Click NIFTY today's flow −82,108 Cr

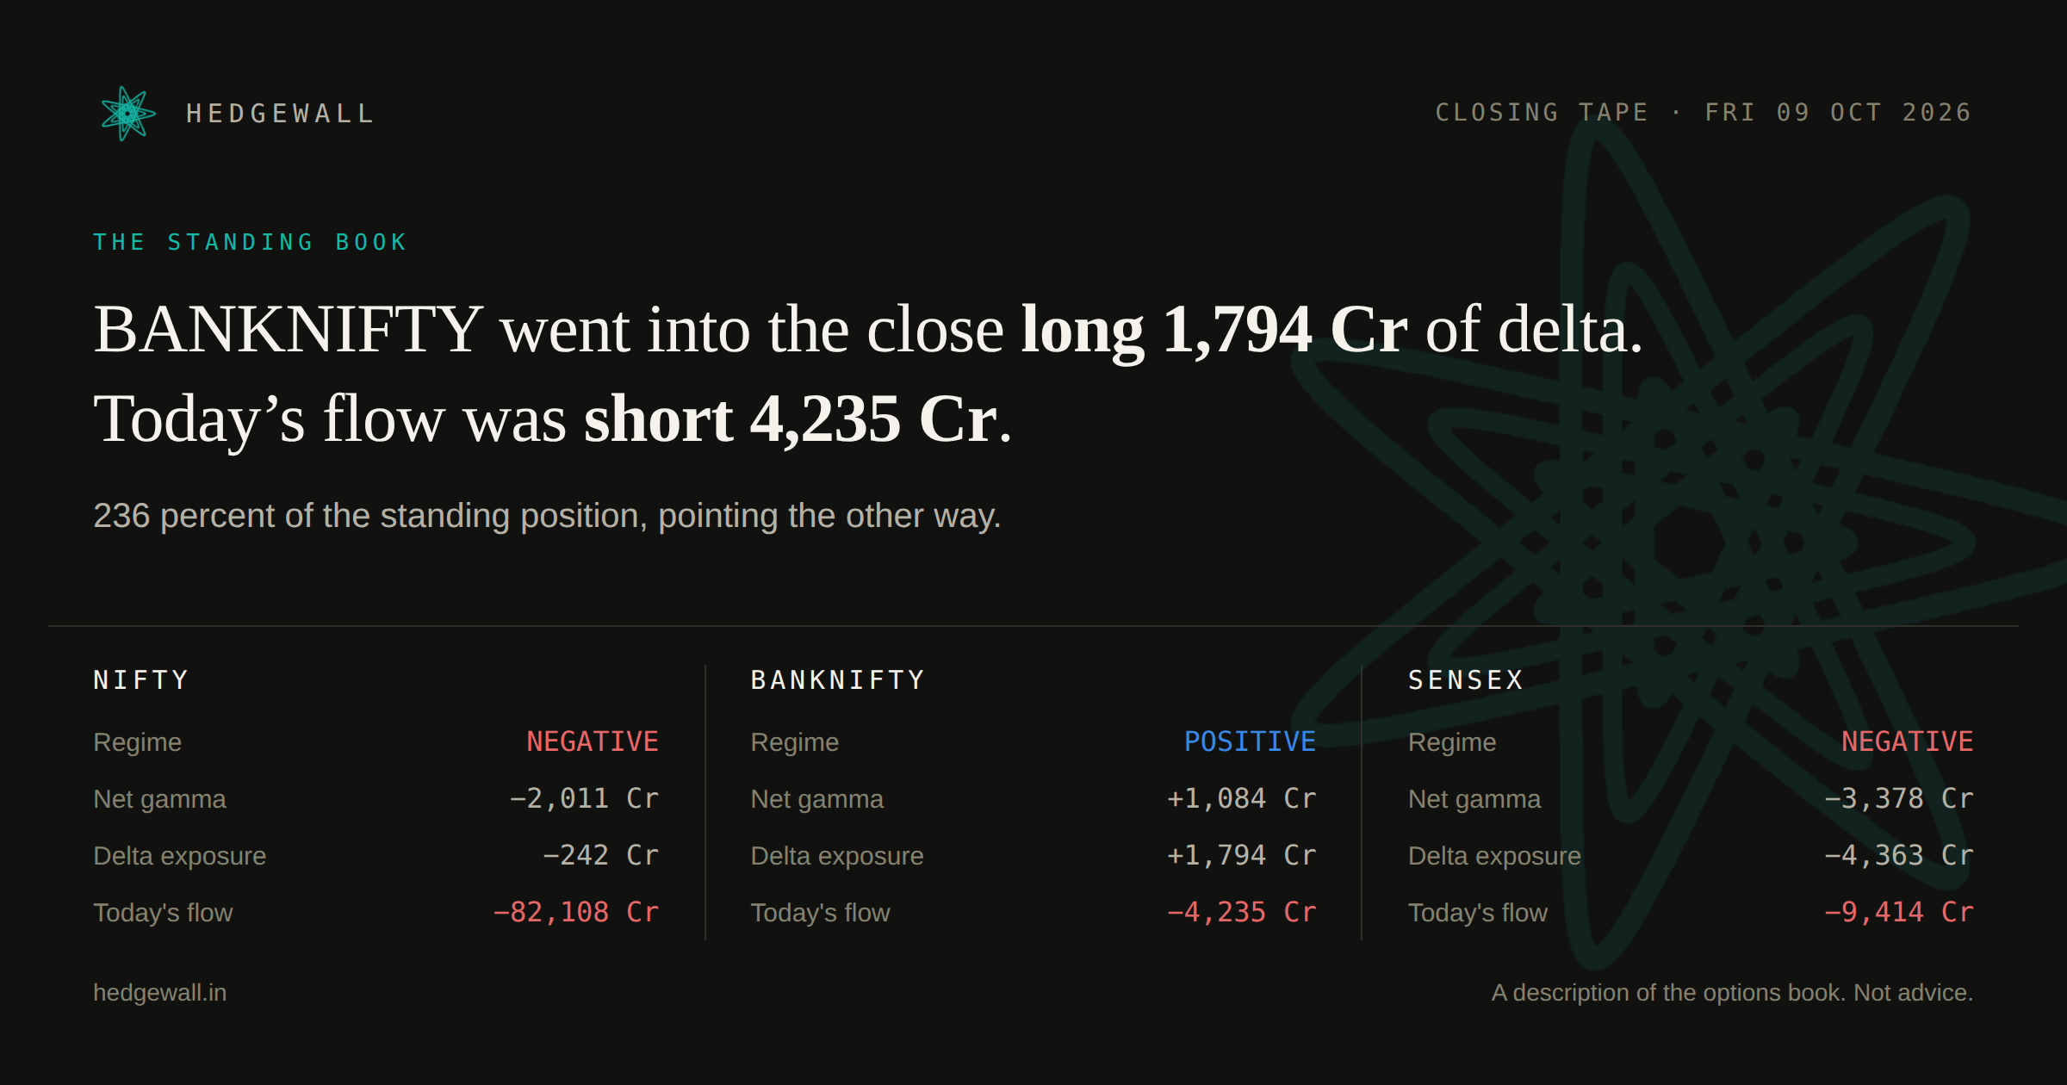click(x=575, y=912)
